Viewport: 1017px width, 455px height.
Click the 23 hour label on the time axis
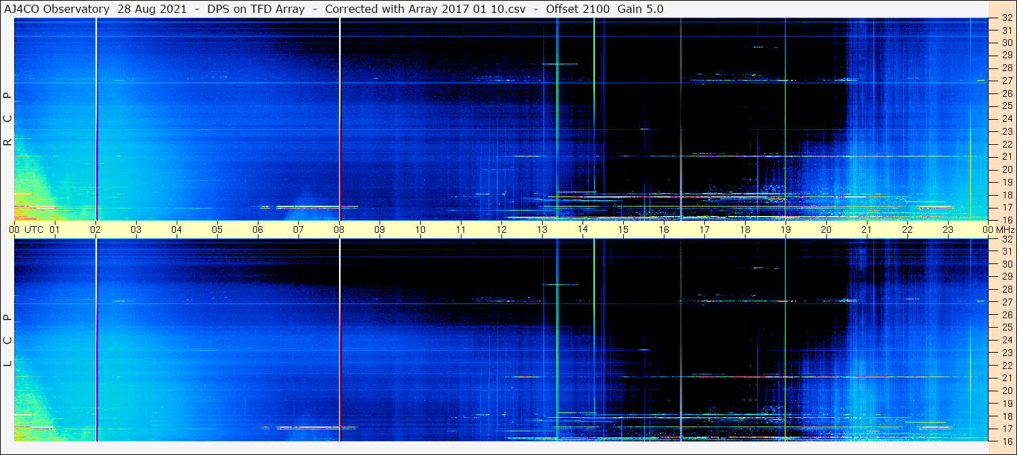tap(948, 230)
